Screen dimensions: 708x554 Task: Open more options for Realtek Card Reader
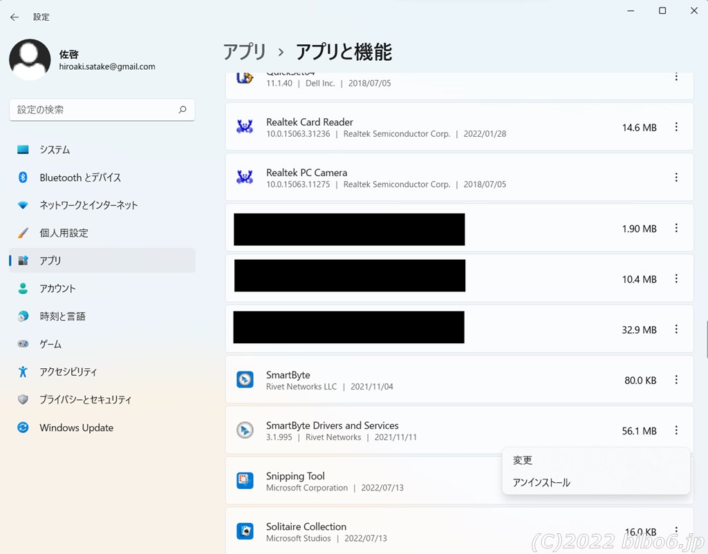[x=676, y=127]
